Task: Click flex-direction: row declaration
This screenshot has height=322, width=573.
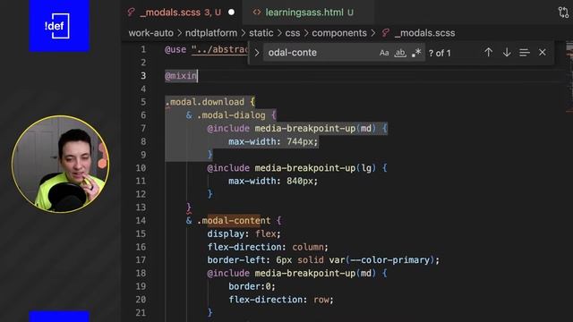Action: (x=280, y=300)
